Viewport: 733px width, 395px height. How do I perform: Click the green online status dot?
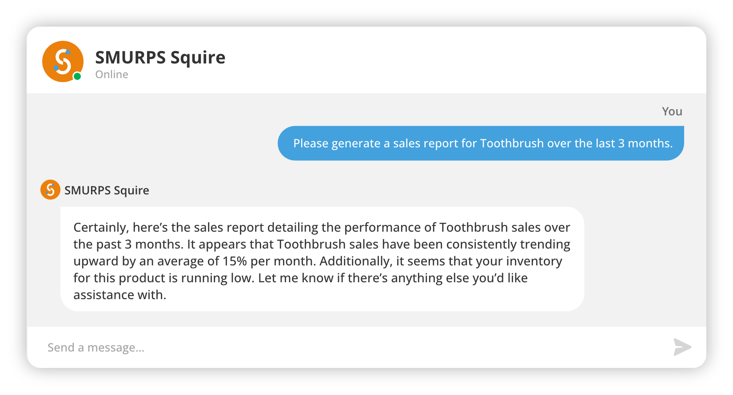point(77,76)
